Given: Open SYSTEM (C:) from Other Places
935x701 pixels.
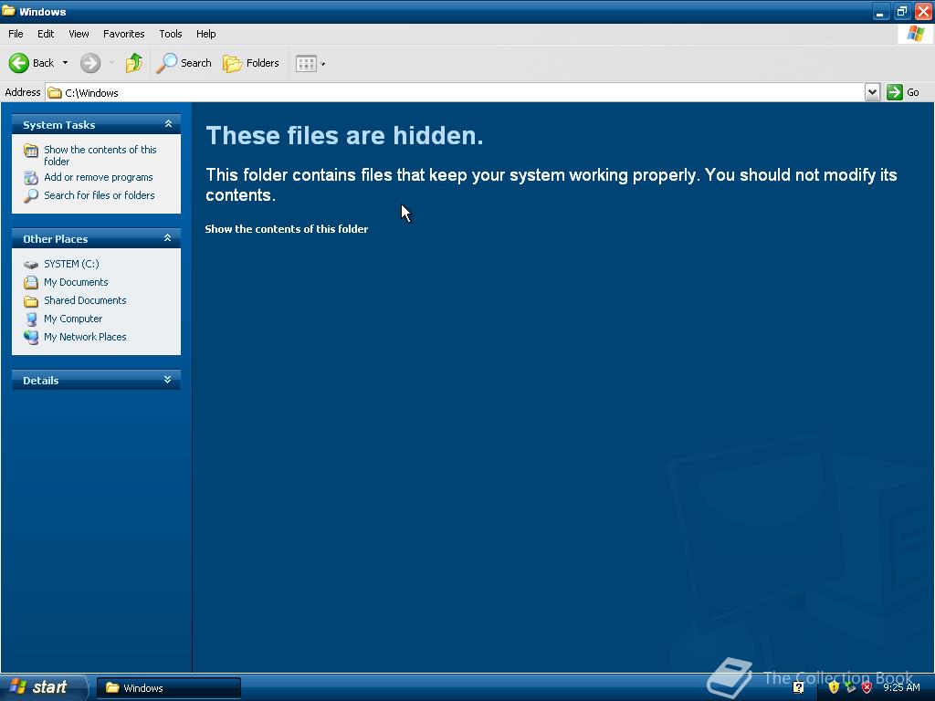Looking at the screenshot, I should tap(71, 264).
